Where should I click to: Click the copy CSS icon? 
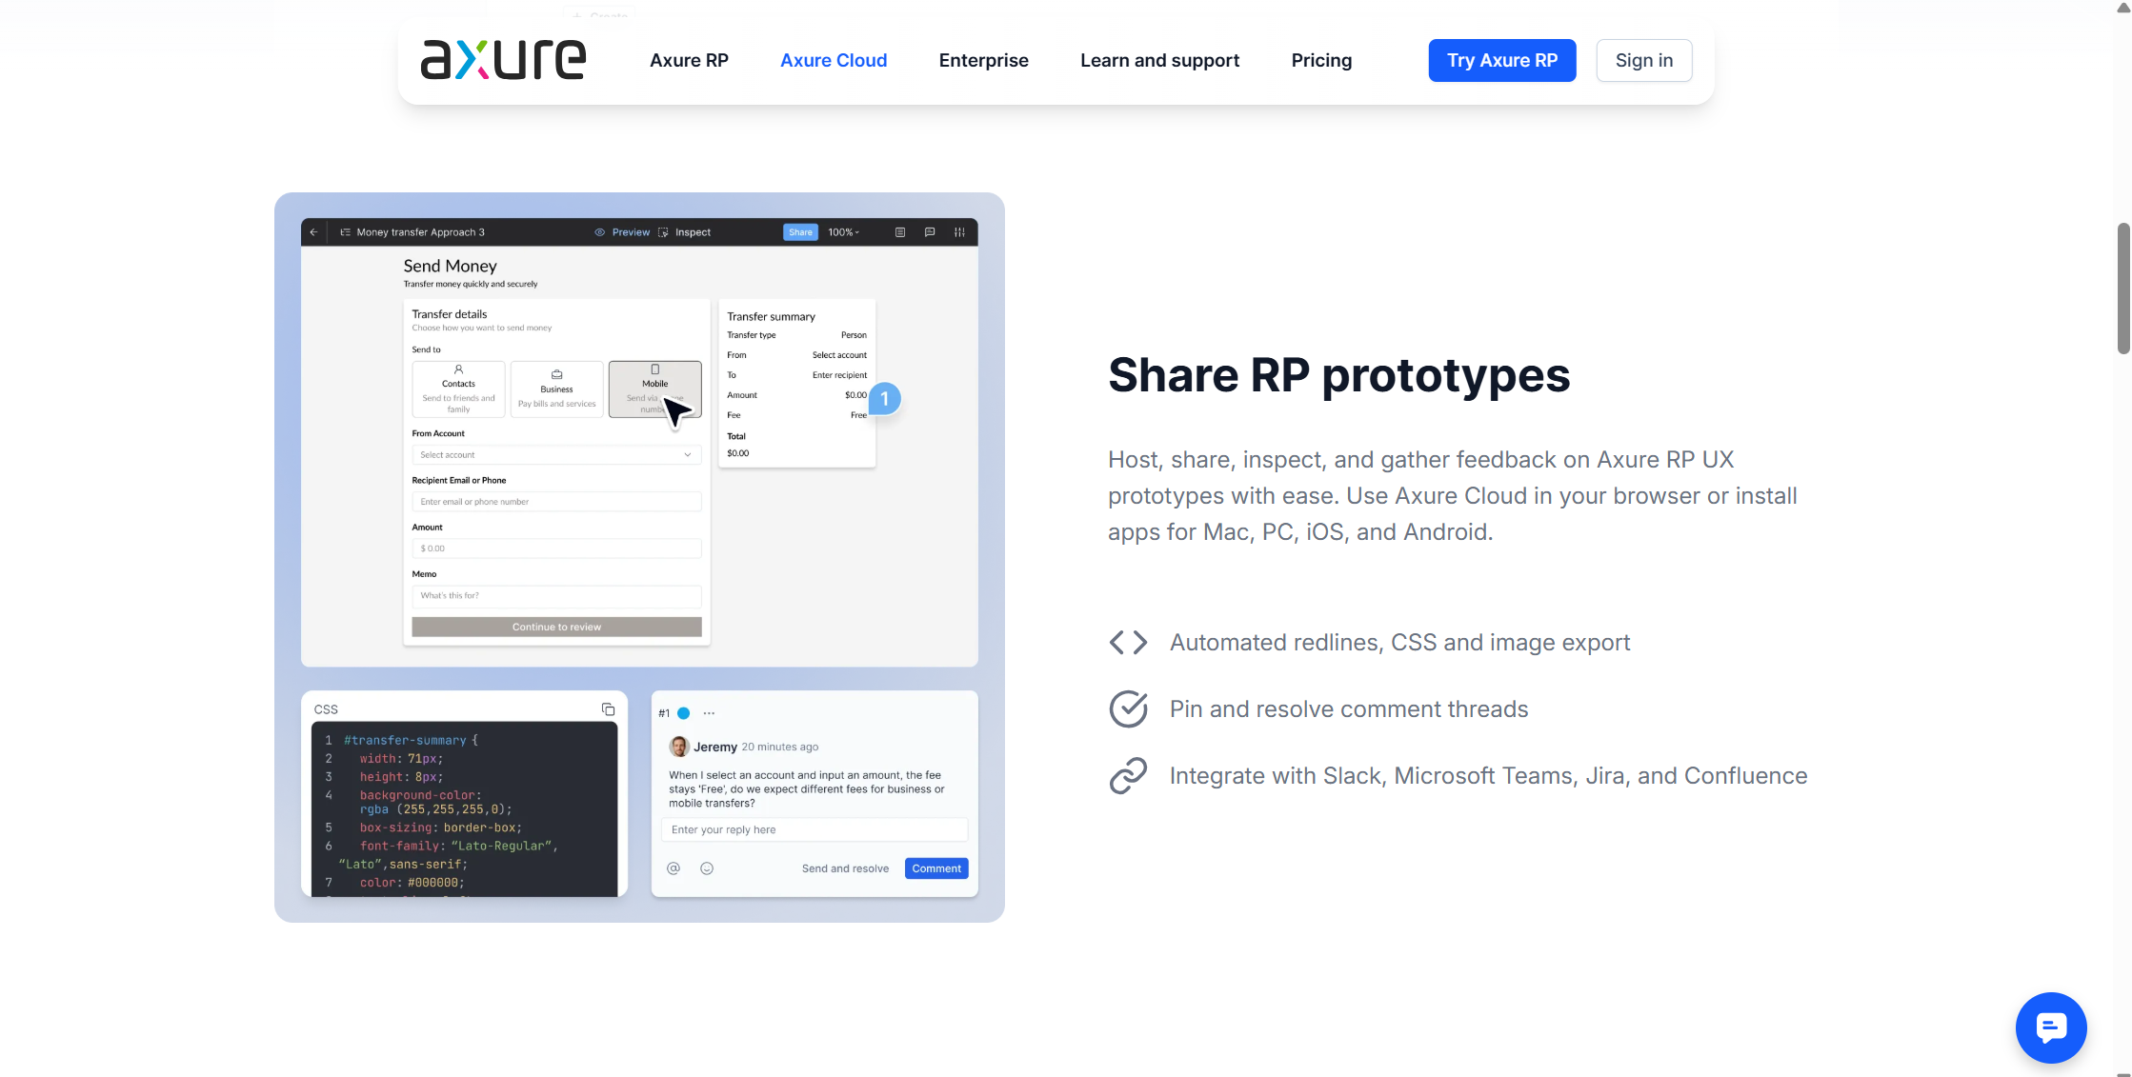608,709
